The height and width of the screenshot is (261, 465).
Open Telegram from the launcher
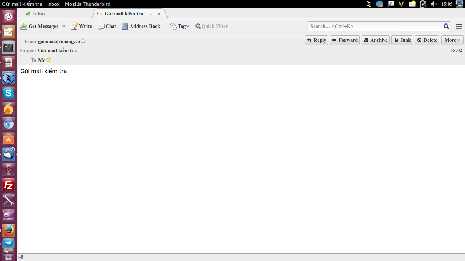point(9,244)
